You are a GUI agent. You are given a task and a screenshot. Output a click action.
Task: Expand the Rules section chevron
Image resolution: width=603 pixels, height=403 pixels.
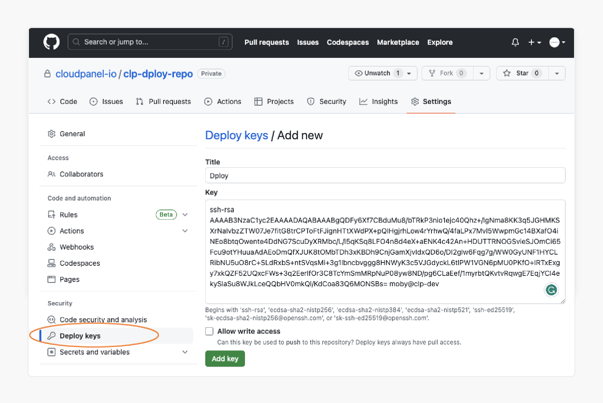[185, 215]
